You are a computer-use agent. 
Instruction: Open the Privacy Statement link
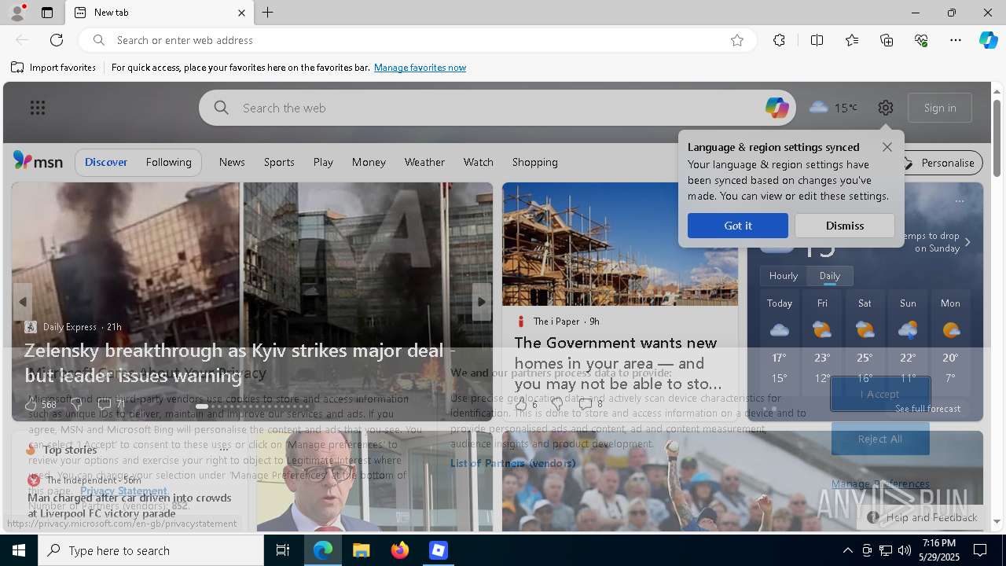123,491
